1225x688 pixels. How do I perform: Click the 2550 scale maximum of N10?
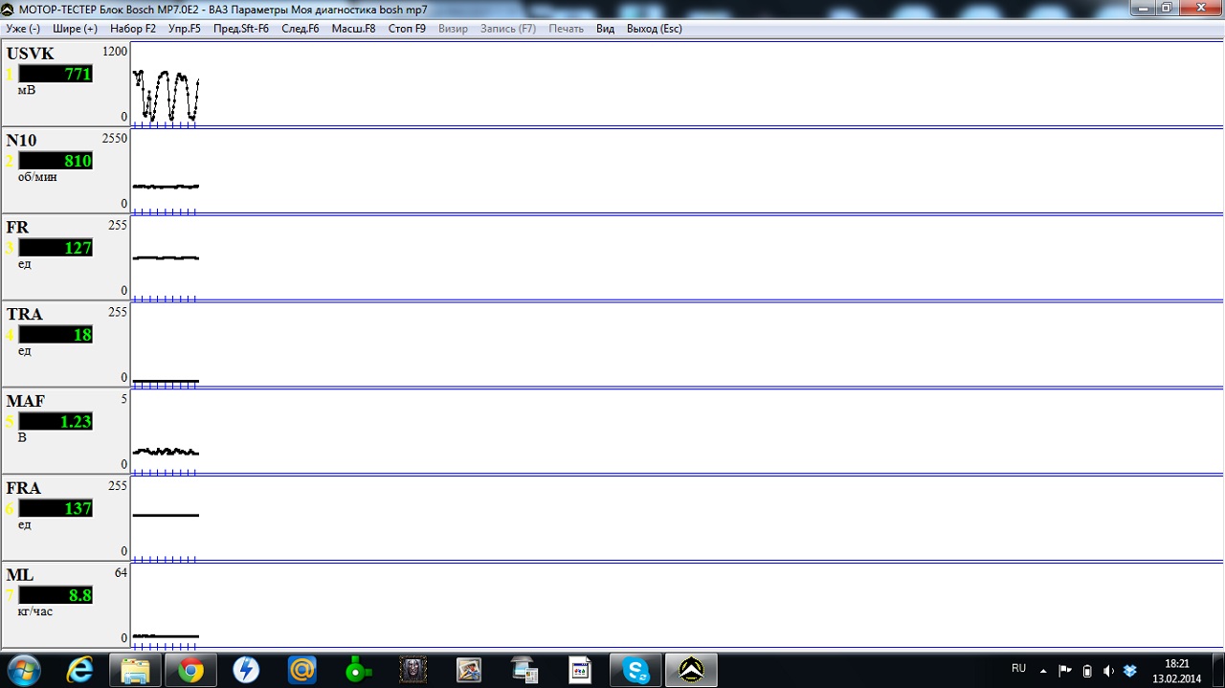pos(115,139)
